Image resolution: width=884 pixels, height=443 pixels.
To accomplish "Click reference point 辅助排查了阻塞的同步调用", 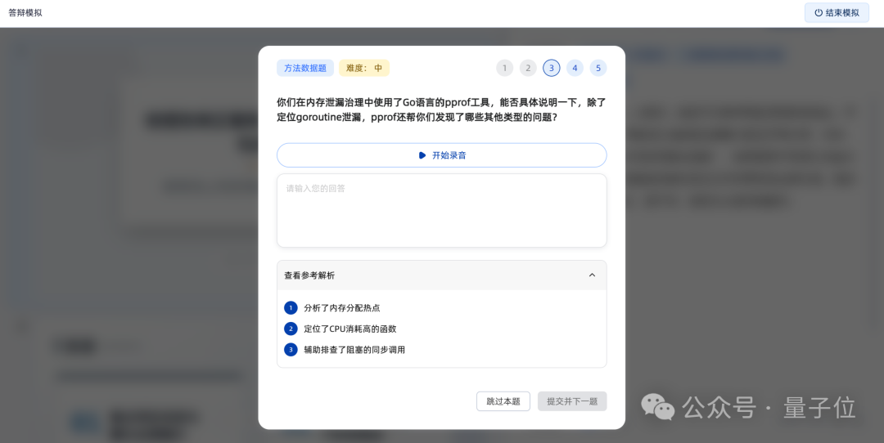I will click(354, 350).
